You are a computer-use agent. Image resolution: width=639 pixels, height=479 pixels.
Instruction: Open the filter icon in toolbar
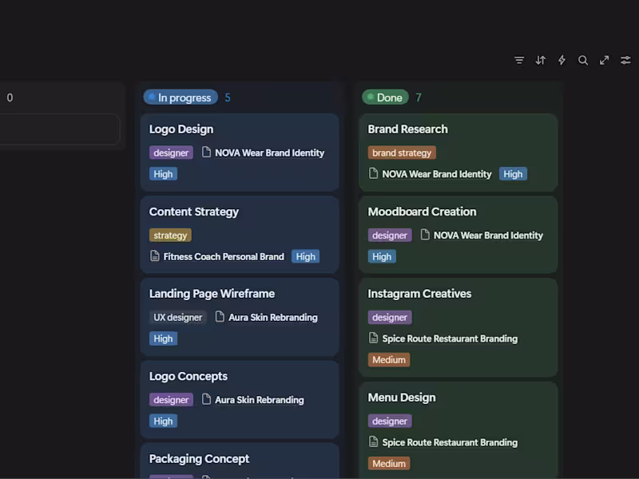point(519,60)
